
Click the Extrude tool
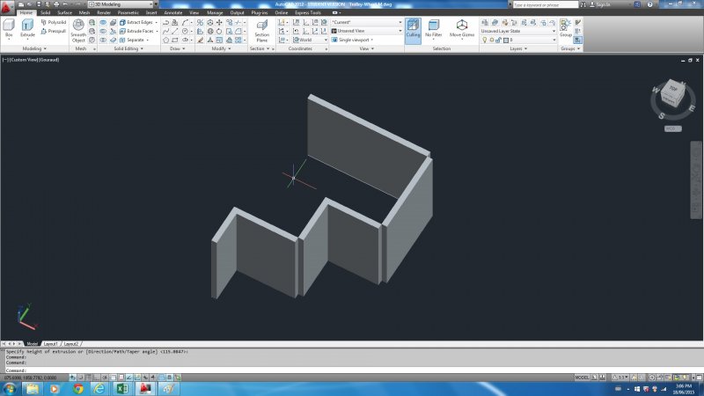(x=27, y=29)
